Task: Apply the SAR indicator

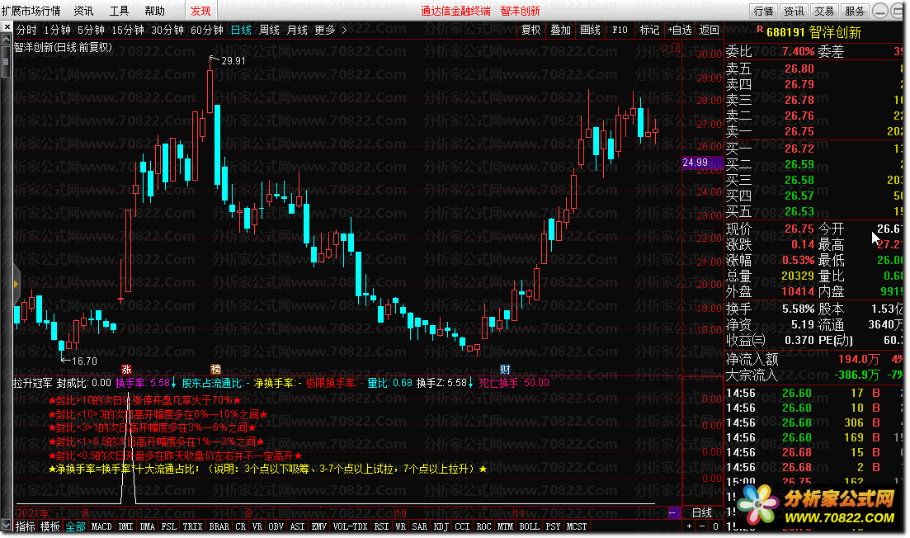Action: point(420,526)
